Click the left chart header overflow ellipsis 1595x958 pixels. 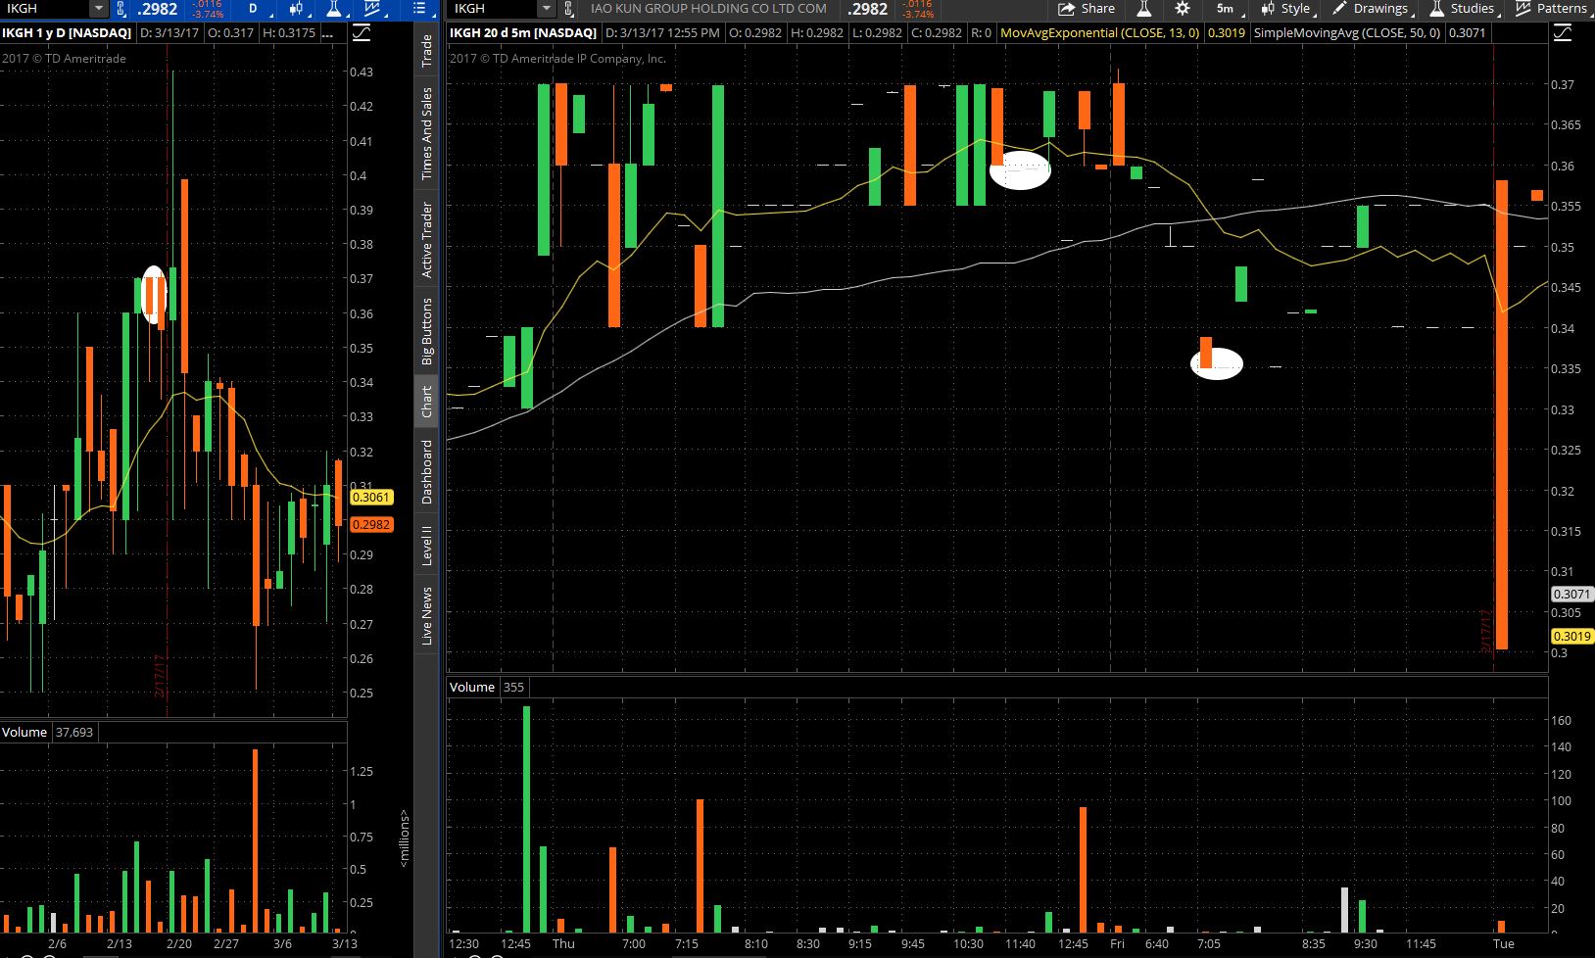tap(327, 33)
